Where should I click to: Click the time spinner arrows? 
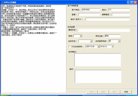pyautogui.click(x=113, y=47)
